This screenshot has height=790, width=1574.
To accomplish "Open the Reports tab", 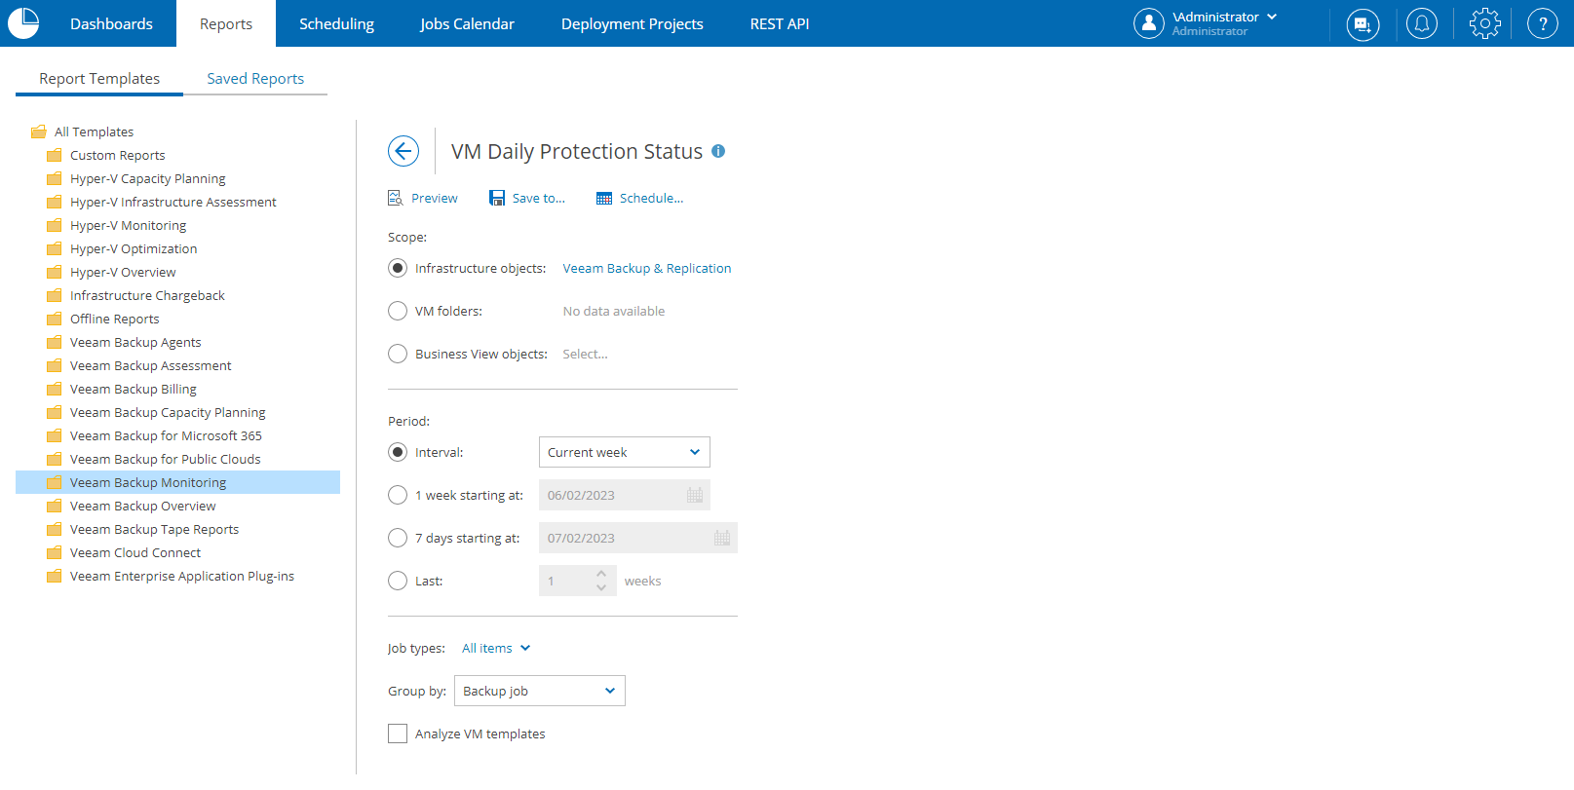I will coord(226,23).
